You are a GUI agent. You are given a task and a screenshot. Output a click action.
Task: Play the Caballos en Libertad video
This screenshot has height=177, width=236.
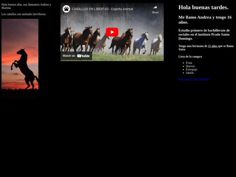coord(112,32)
